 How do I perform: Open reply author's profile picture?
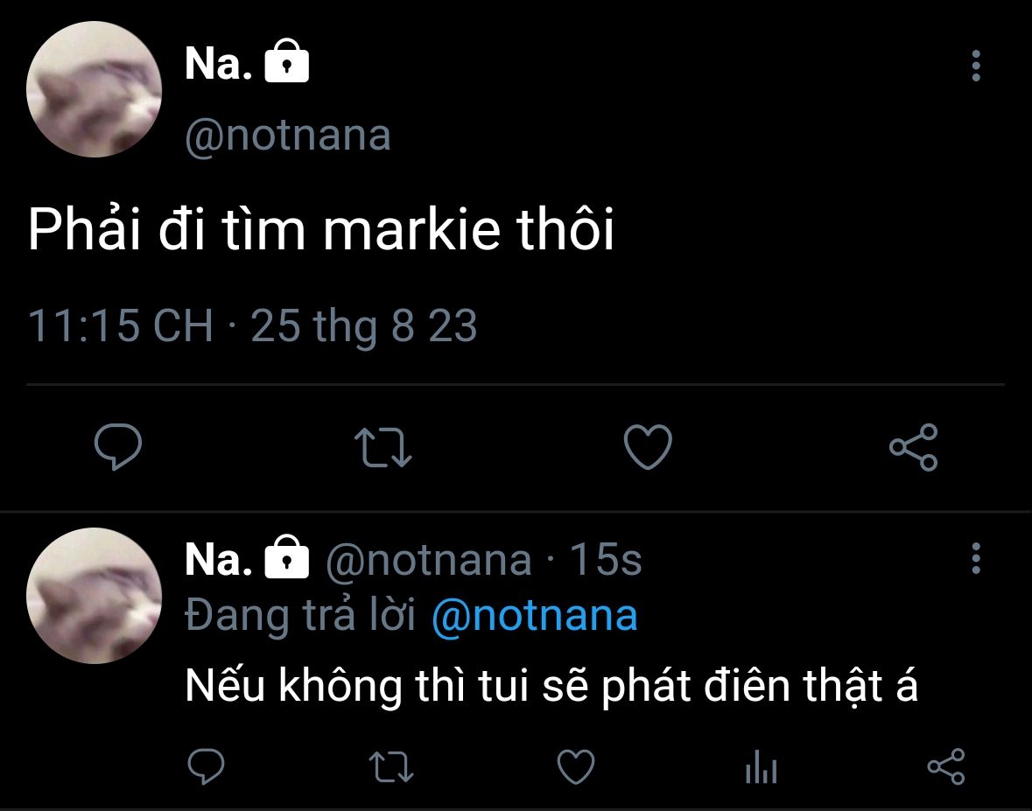coord(95,595)
